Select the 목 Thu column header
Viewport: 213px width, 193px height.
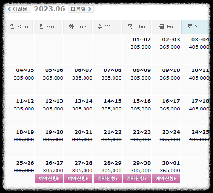[136, 27]
